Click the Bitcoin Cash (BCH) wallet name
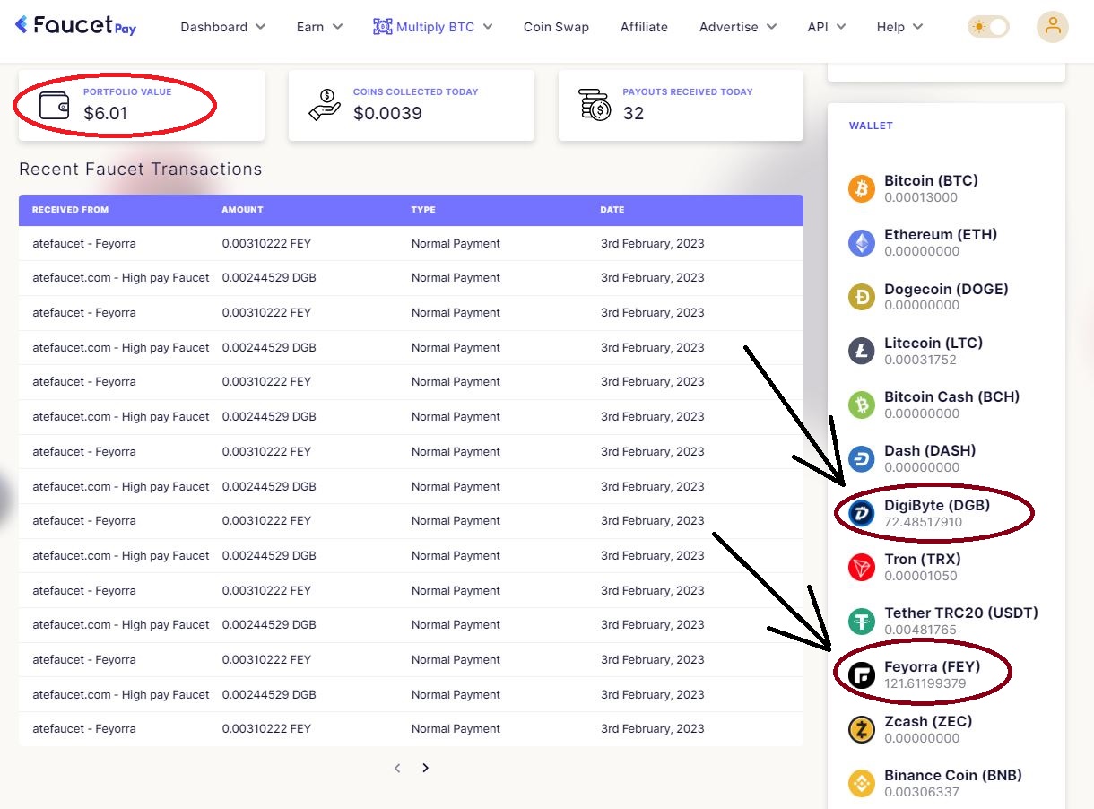The width and height of the screenshot is (1094, 809). (x=952, y=396)
